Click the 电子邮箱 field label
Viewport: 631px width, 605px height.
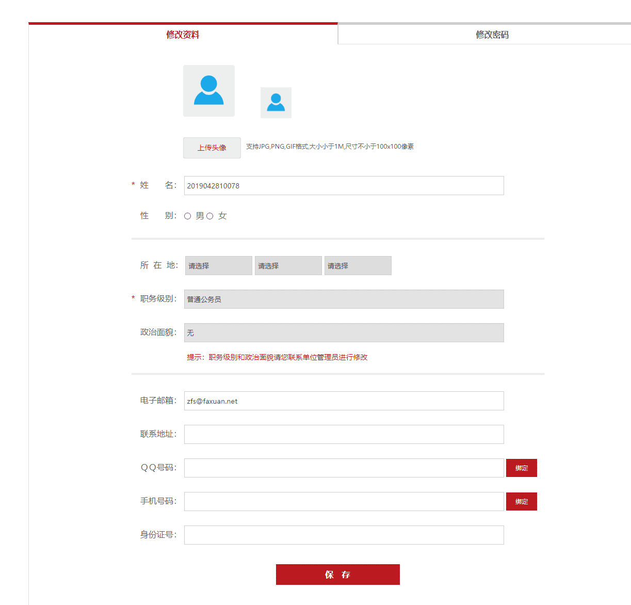tap(158, 401)
